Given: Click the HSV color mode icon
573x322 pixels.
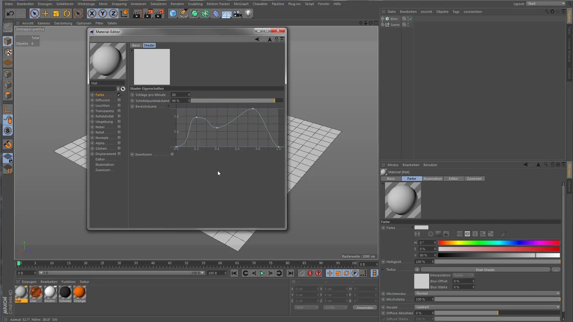Looking at the screenshot, I should (467, 234).
